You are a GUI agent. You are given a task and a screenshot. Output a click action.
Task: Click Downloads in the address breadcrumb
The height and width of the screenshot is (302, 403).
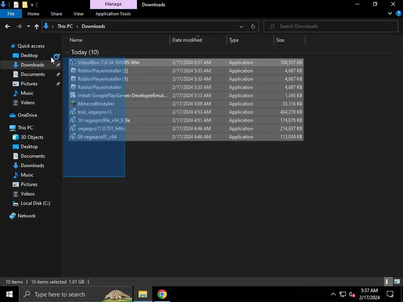tap(93, 26)
